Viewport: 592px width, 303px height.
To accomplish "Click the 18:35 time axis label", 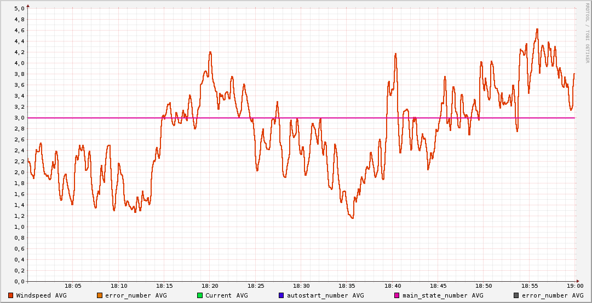I will [347, 286].
